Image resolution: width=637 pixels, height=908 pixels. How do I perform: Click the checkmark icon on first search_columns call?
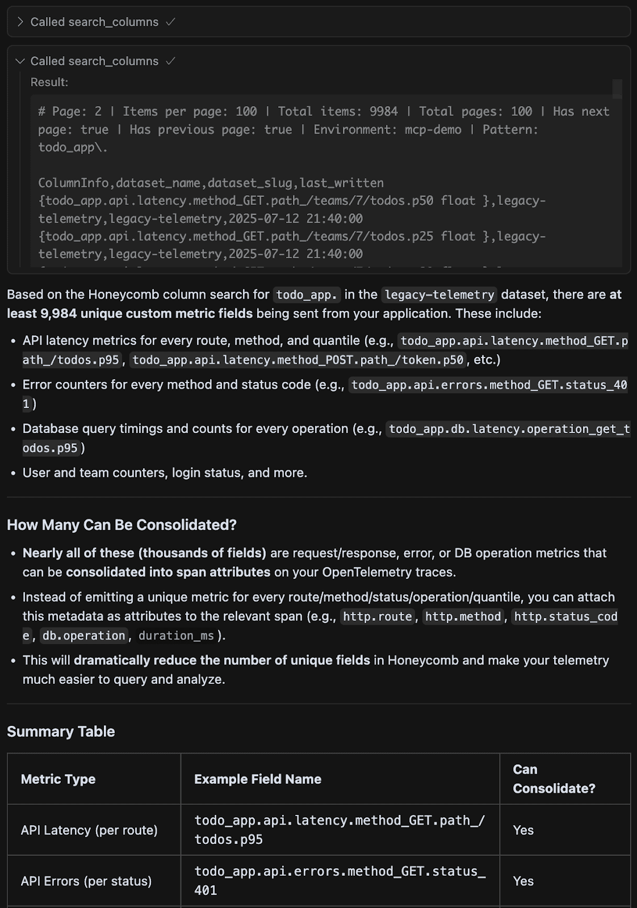[x=170, y=22]
